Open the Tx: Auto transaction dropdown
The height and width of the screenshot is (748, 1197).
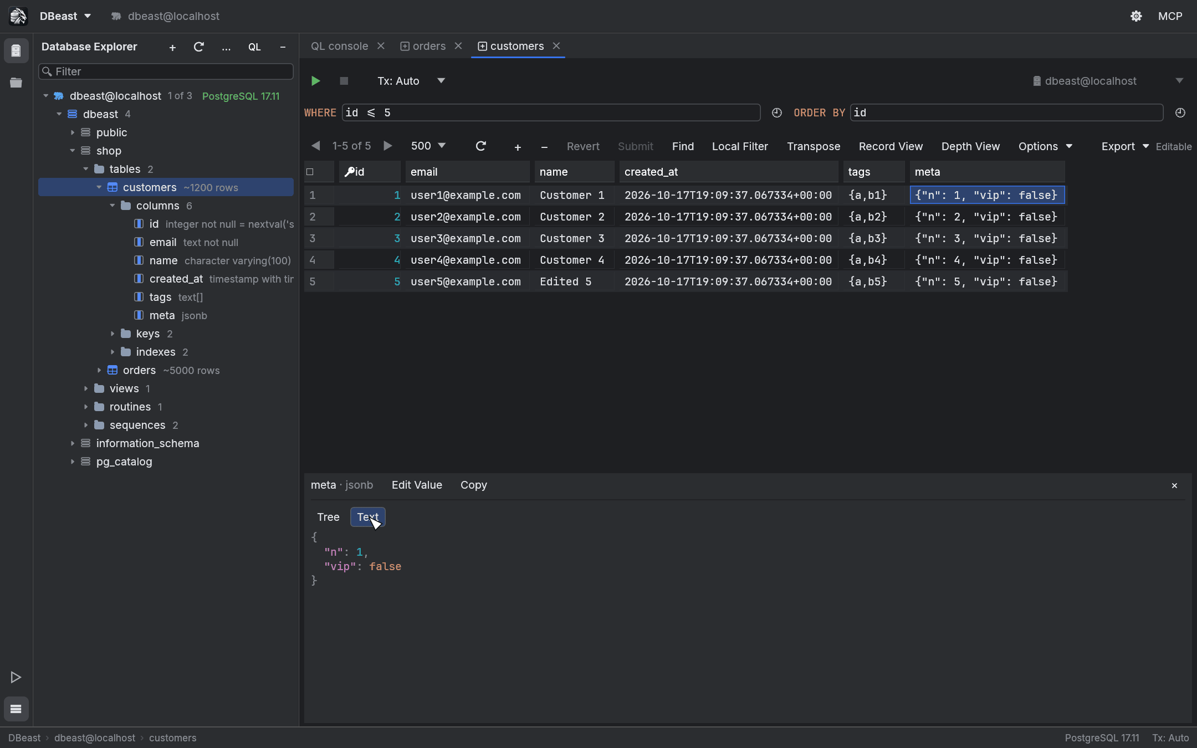(x=411, y=81)
